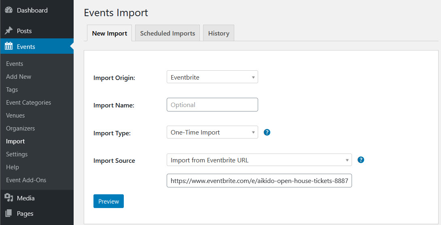Switch to the Scheduled Imports tab
The image size is (441, 225).
click(x=167, y=33)
